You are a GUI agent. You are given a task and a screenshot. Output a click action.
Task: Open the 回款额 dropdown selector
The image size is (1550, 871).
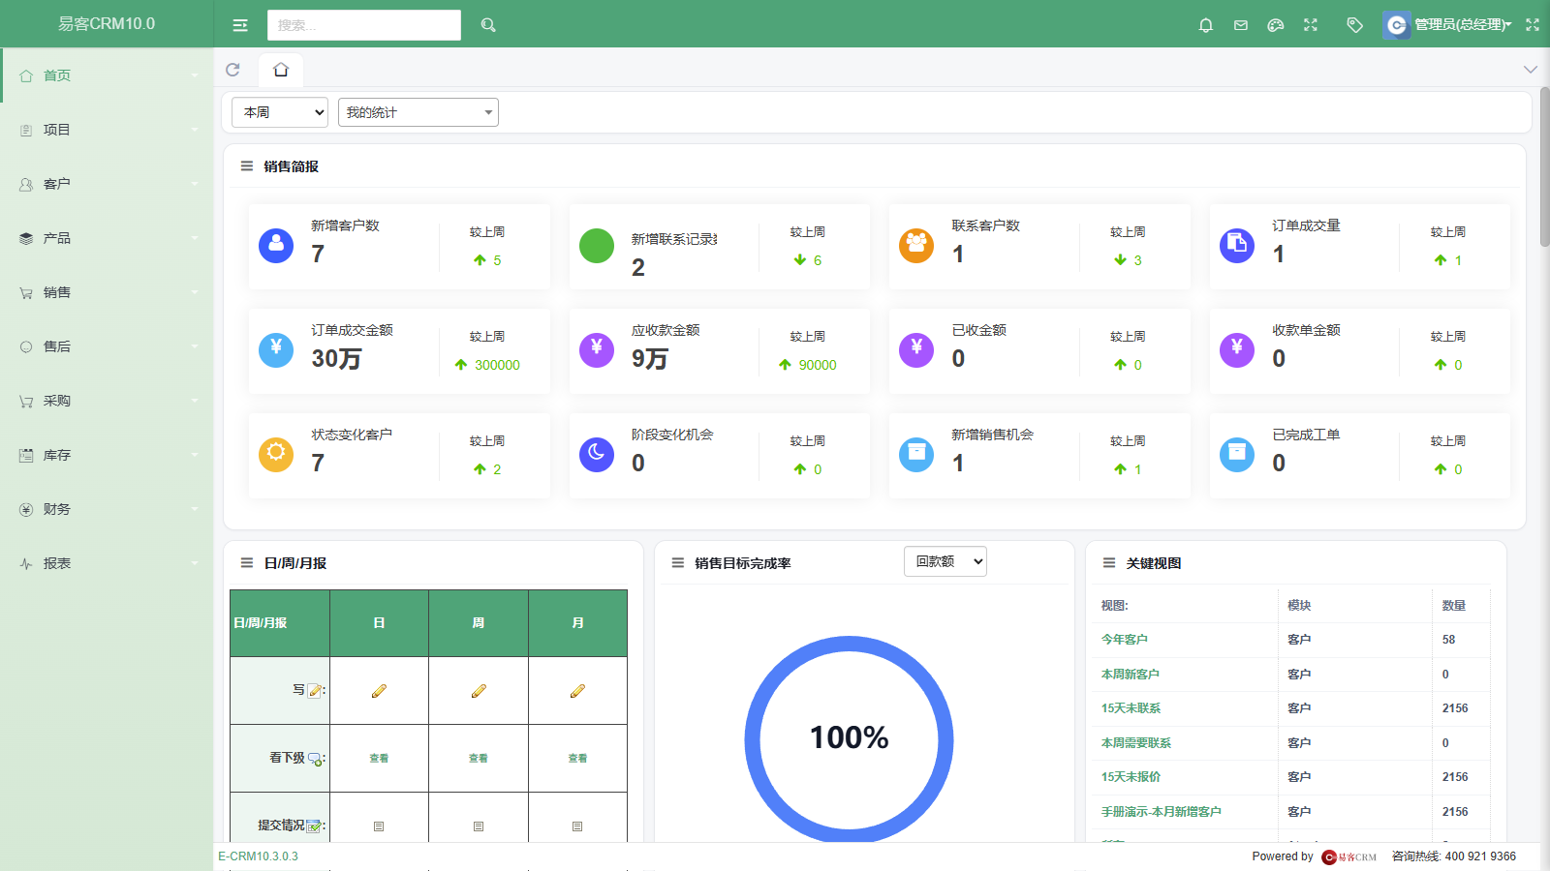click(945, 561)
